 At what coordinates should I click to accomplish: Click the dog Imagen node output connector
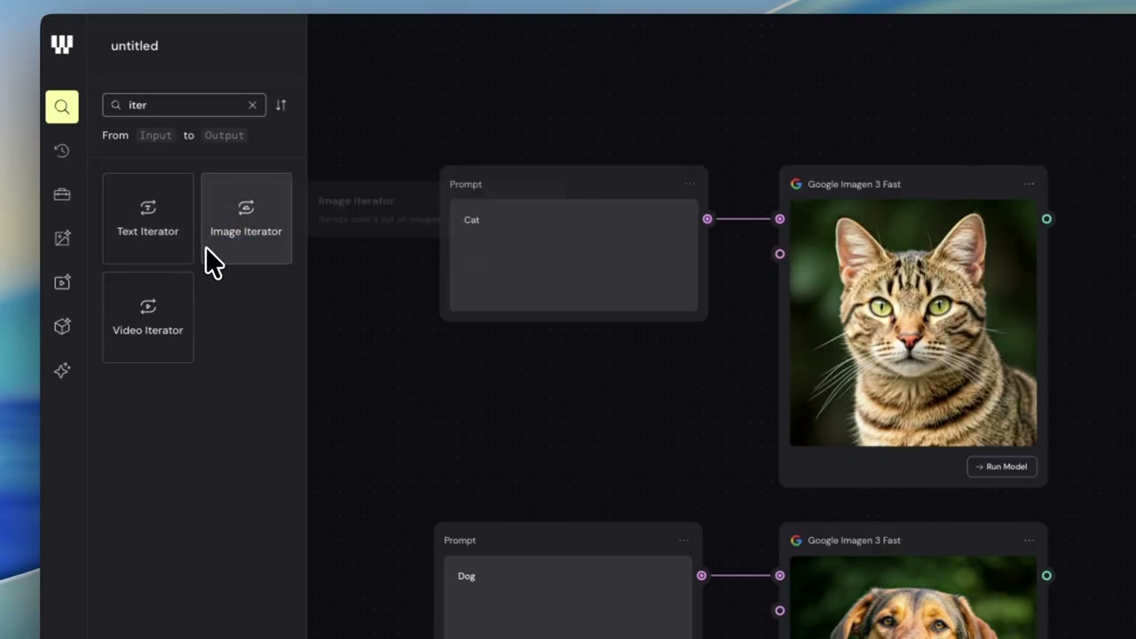(1046, 575)
